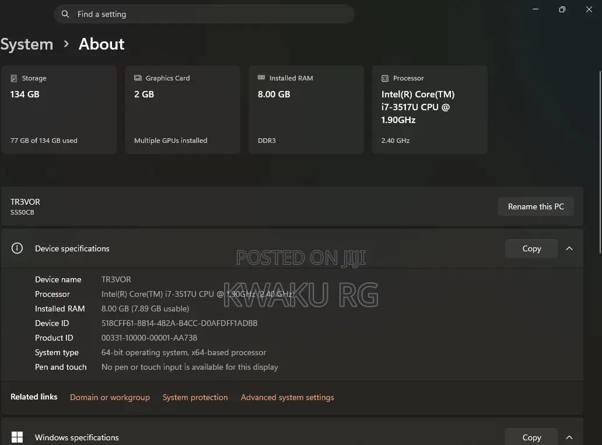Click the vertical scrollbar thumb

(600, 162)
